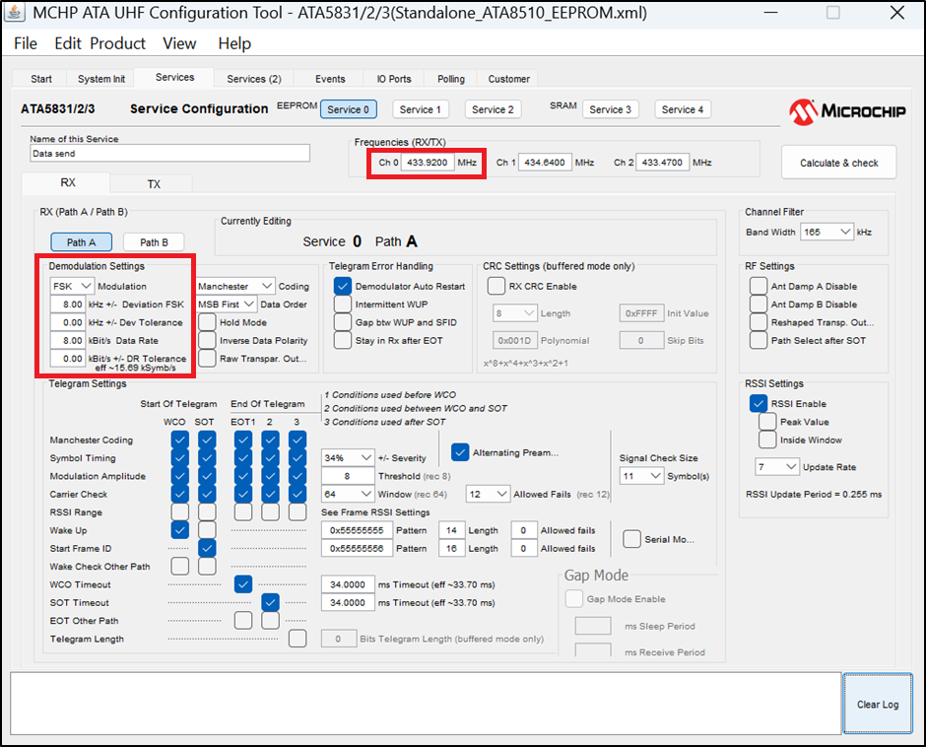Open the File menu

[x=26, y=43]
